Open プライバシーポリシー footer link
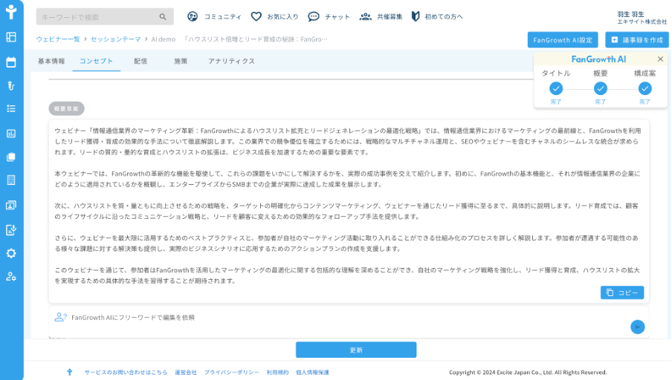 231,373
